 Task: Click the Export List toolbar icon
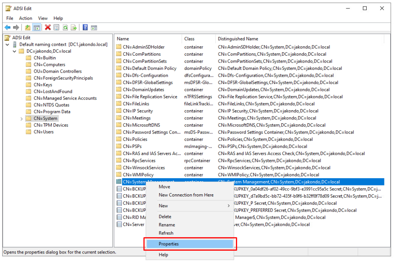pyautogui.click(x=74, y=27)
